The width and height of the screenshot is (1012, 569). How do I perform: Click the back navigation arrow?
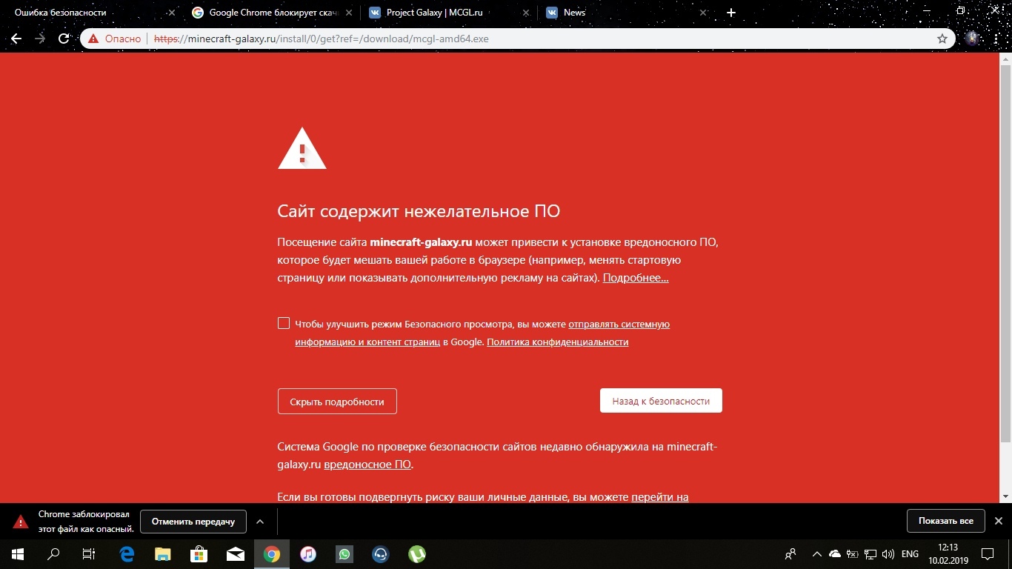[16, 39]
